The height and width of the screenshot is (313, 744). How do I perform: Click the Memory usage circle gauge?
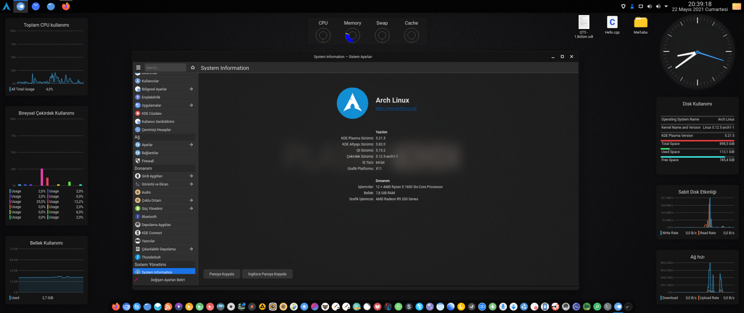click(352, 36)
